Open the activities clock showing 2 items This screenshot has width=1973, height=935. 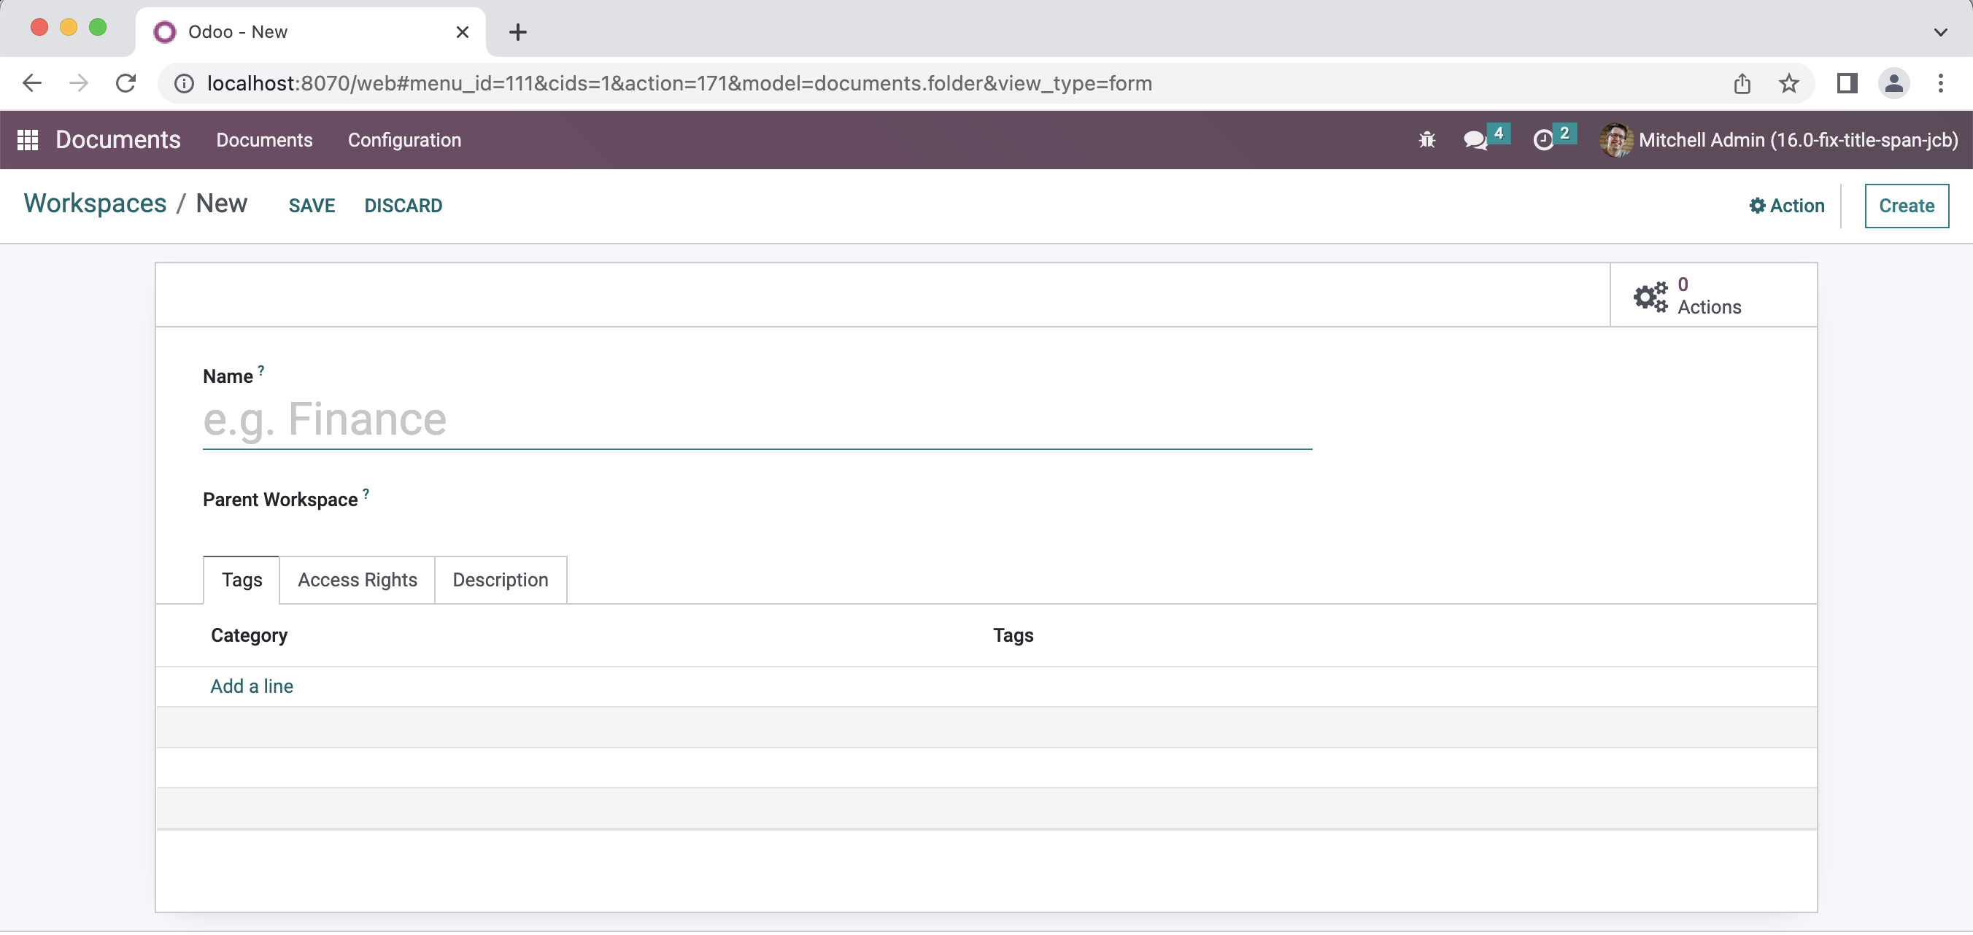pos(1545,140)
